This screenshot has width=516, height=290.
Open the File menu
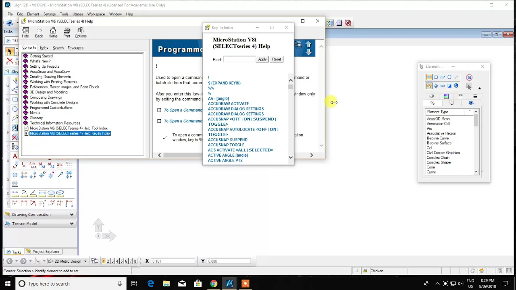(x=10, y=14)
